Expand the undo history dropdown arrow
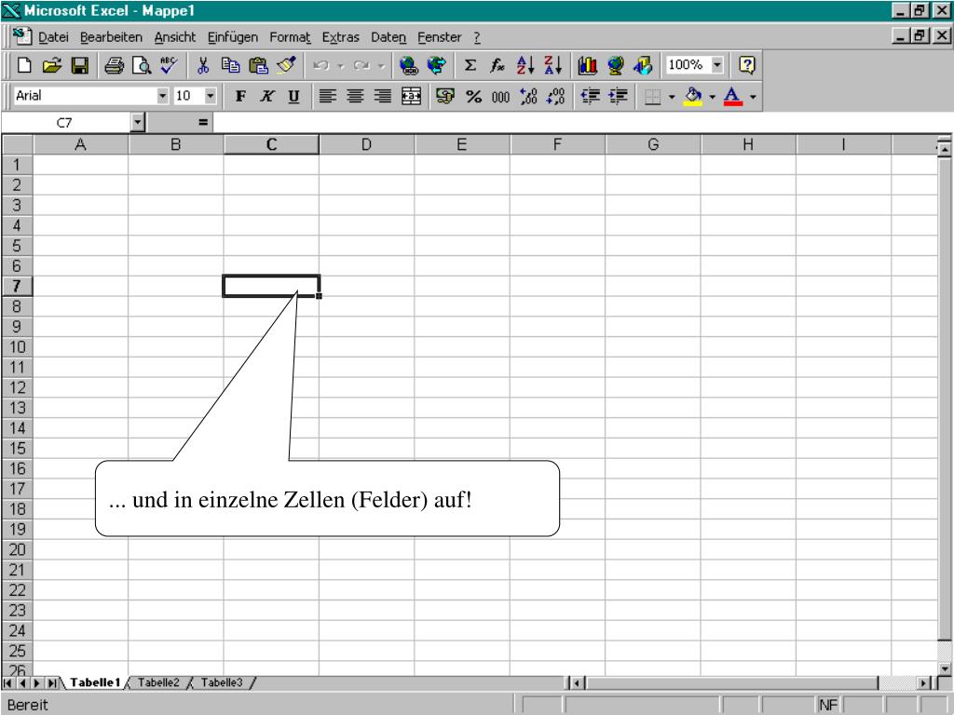 pos(341,65)
